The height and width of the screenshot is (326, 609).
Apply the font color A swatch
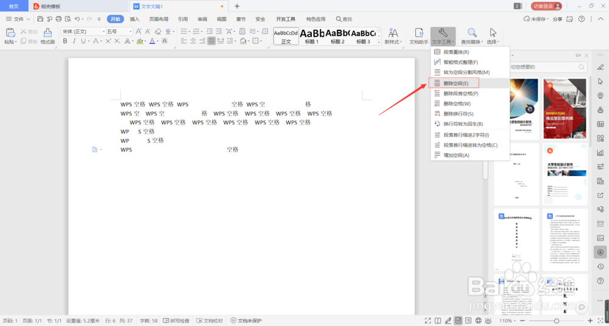[x=152, y=41]
